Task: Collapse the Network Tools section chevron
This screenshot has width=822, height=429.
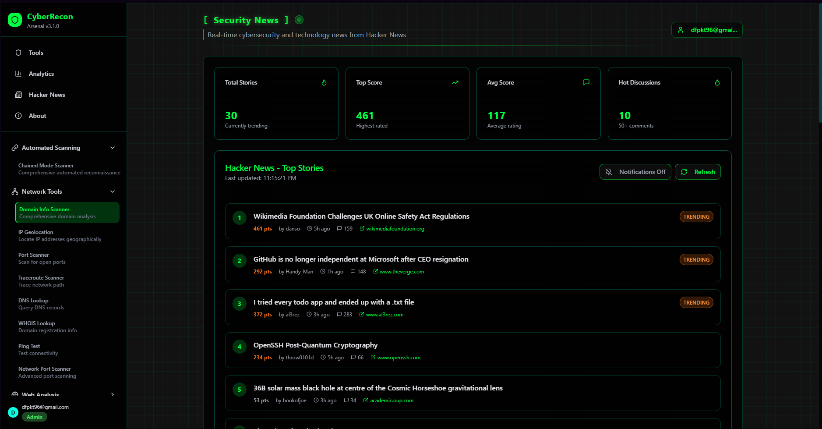Action: coord(113,191)
